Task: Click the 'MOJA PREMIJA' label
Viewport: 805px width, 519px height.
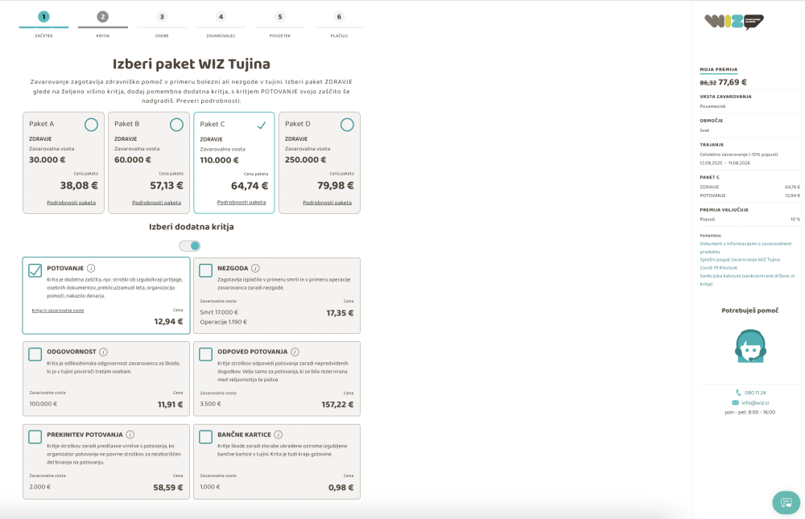Action: pos(719,69)
